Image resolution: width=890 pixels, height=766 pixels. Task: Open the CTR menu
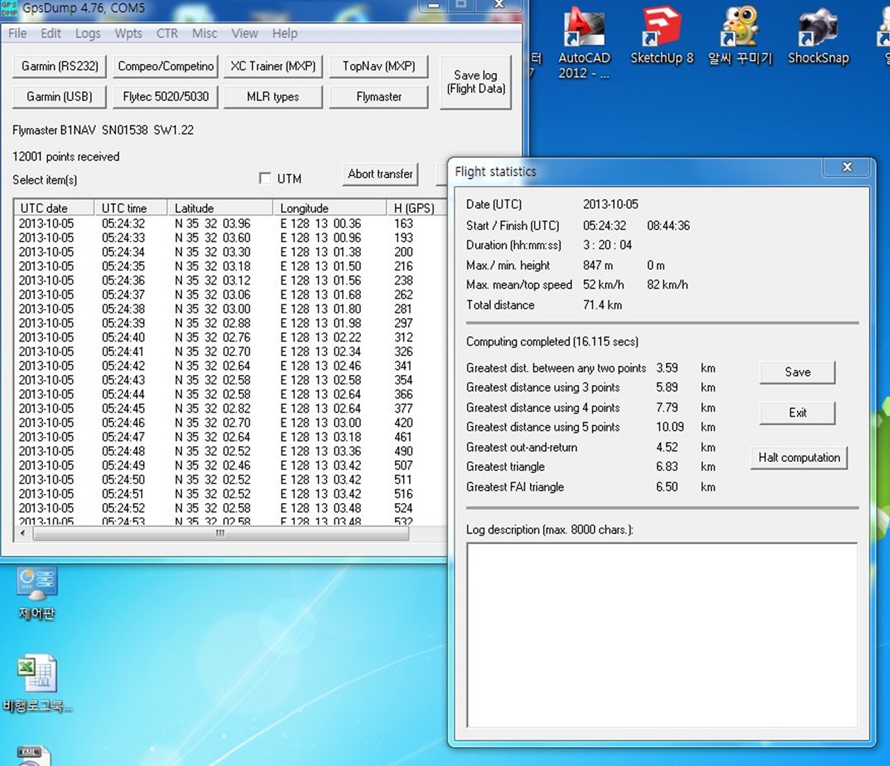(167, 33)
